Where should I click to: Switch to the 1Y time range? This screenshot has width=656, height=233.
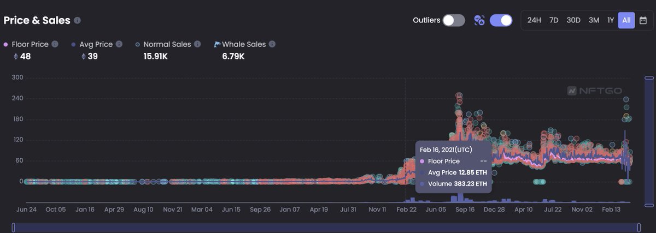coord(610,20)
